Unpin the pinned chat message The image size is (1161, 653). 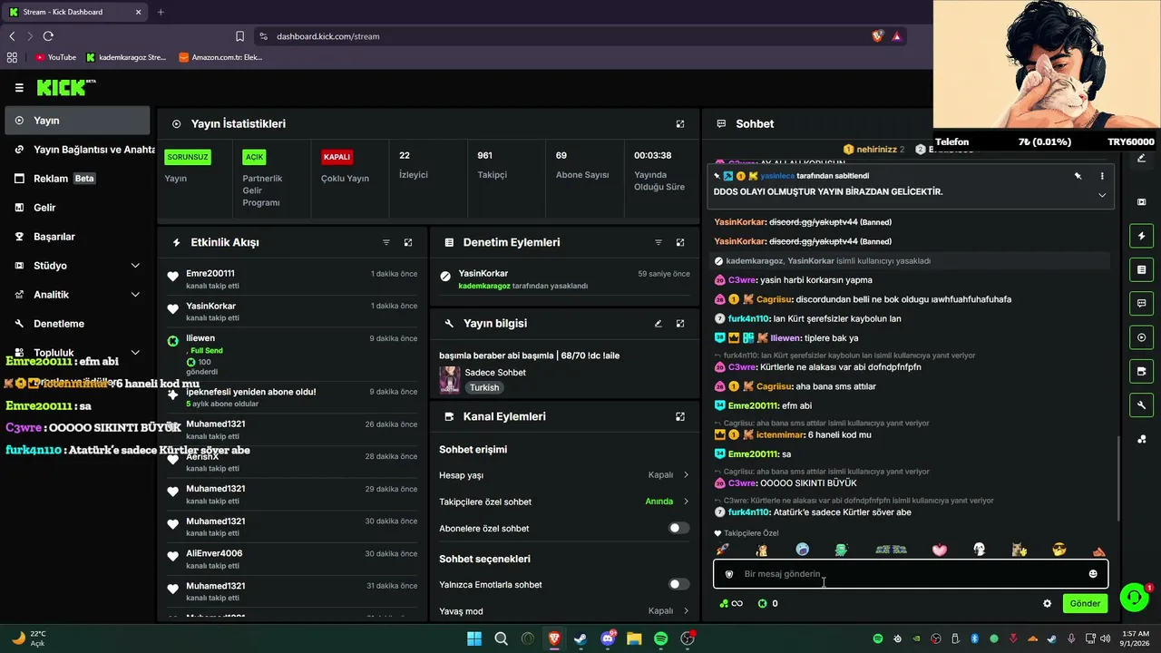(1078, 176)
